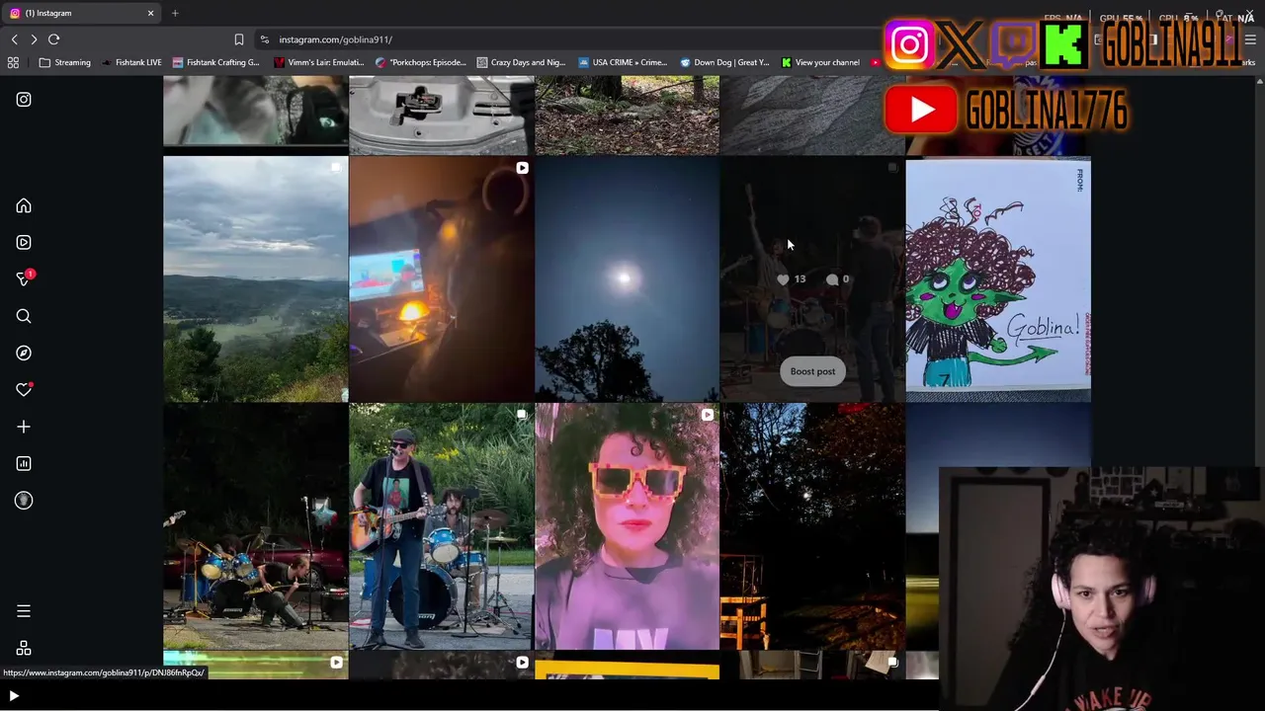Open Messages with unread badge

(x=25, y=278)
